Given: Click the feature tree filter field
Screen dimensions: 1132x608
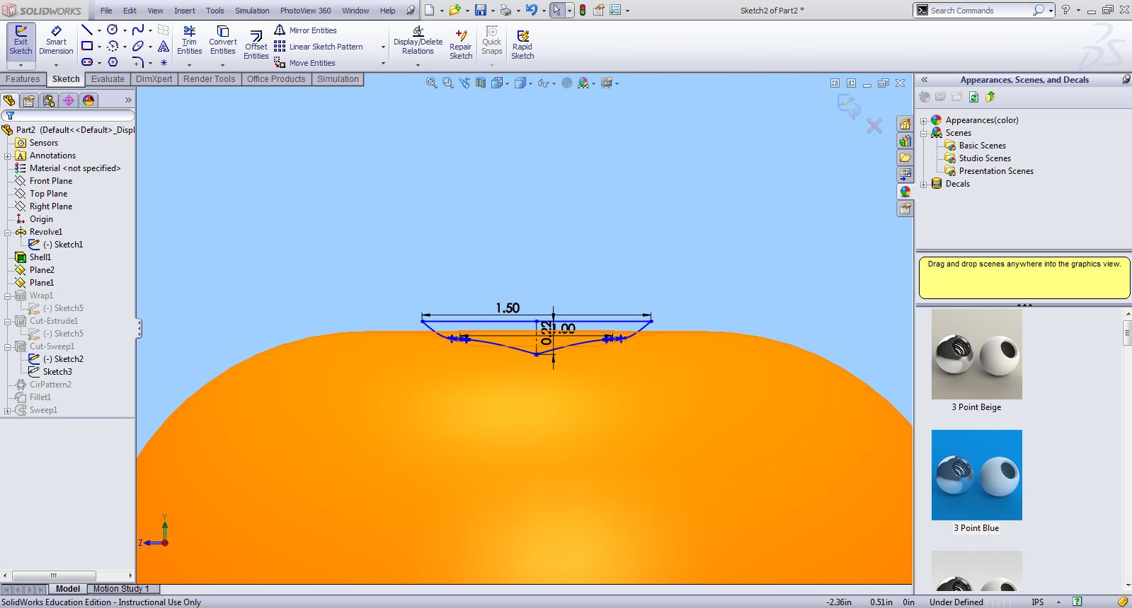Looking at the screenshot, I should pyautogui.click(x=68, y=115).
